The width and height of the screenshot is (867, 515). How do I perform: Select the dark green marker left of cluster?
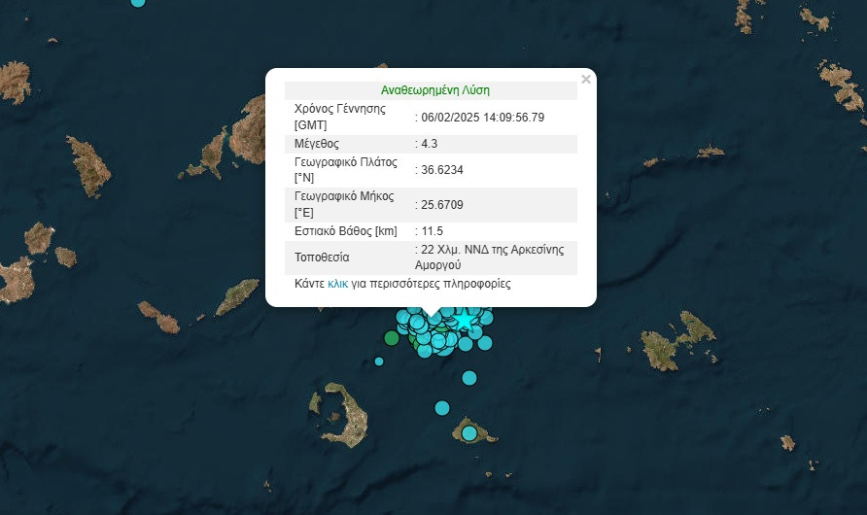[392, 338]
